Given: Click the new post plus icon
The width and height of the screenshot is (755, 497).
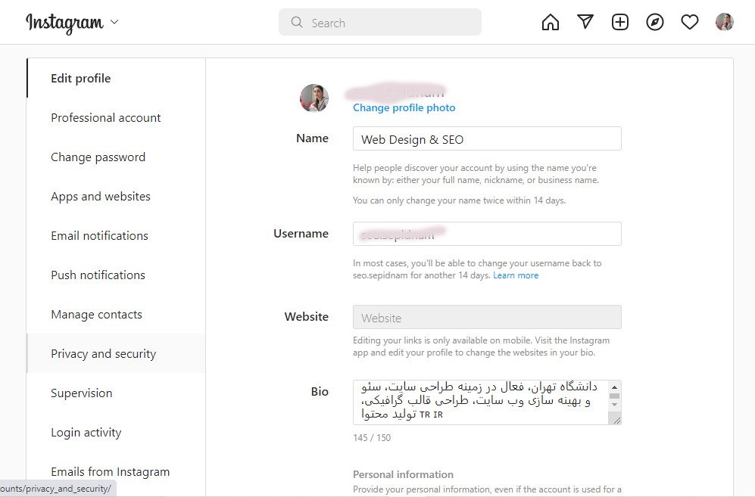Looking at the screenshot, I should (x=620, y=22).
